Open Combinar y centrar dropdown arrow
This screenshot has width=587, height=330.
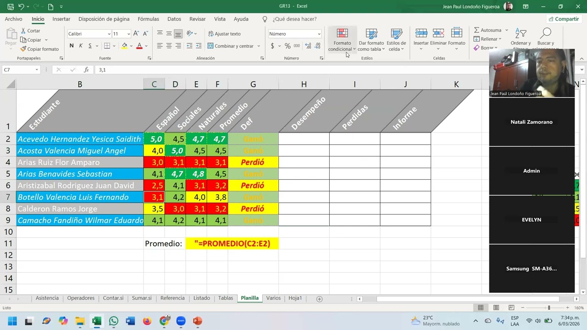[x=259, y=46]
